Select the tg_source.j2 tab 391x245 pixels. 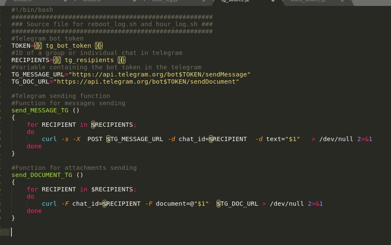coord(235,1)
